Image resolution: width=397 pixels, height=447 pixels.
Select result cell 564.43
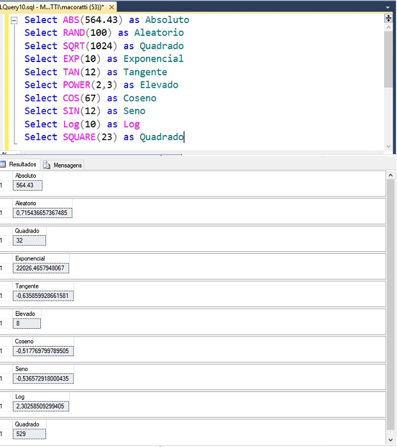coord(28,185)
